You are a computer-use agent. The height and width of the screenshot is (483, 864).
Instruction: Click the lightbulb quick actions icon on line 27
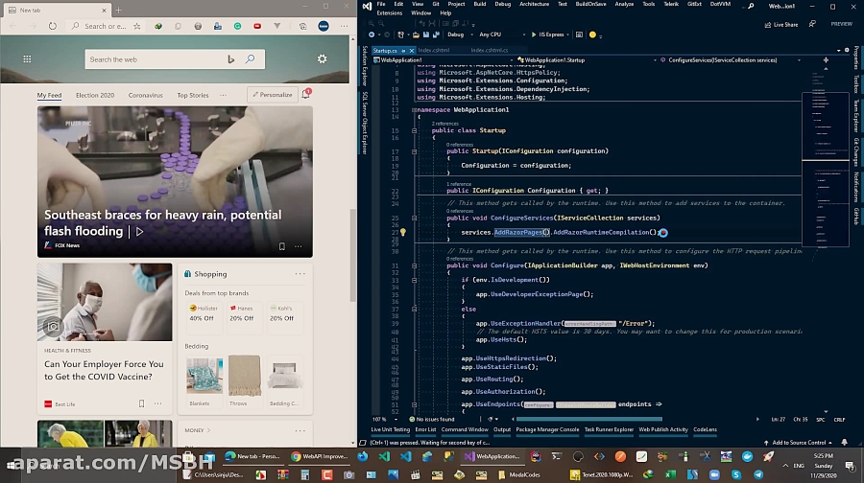[403, 233]
